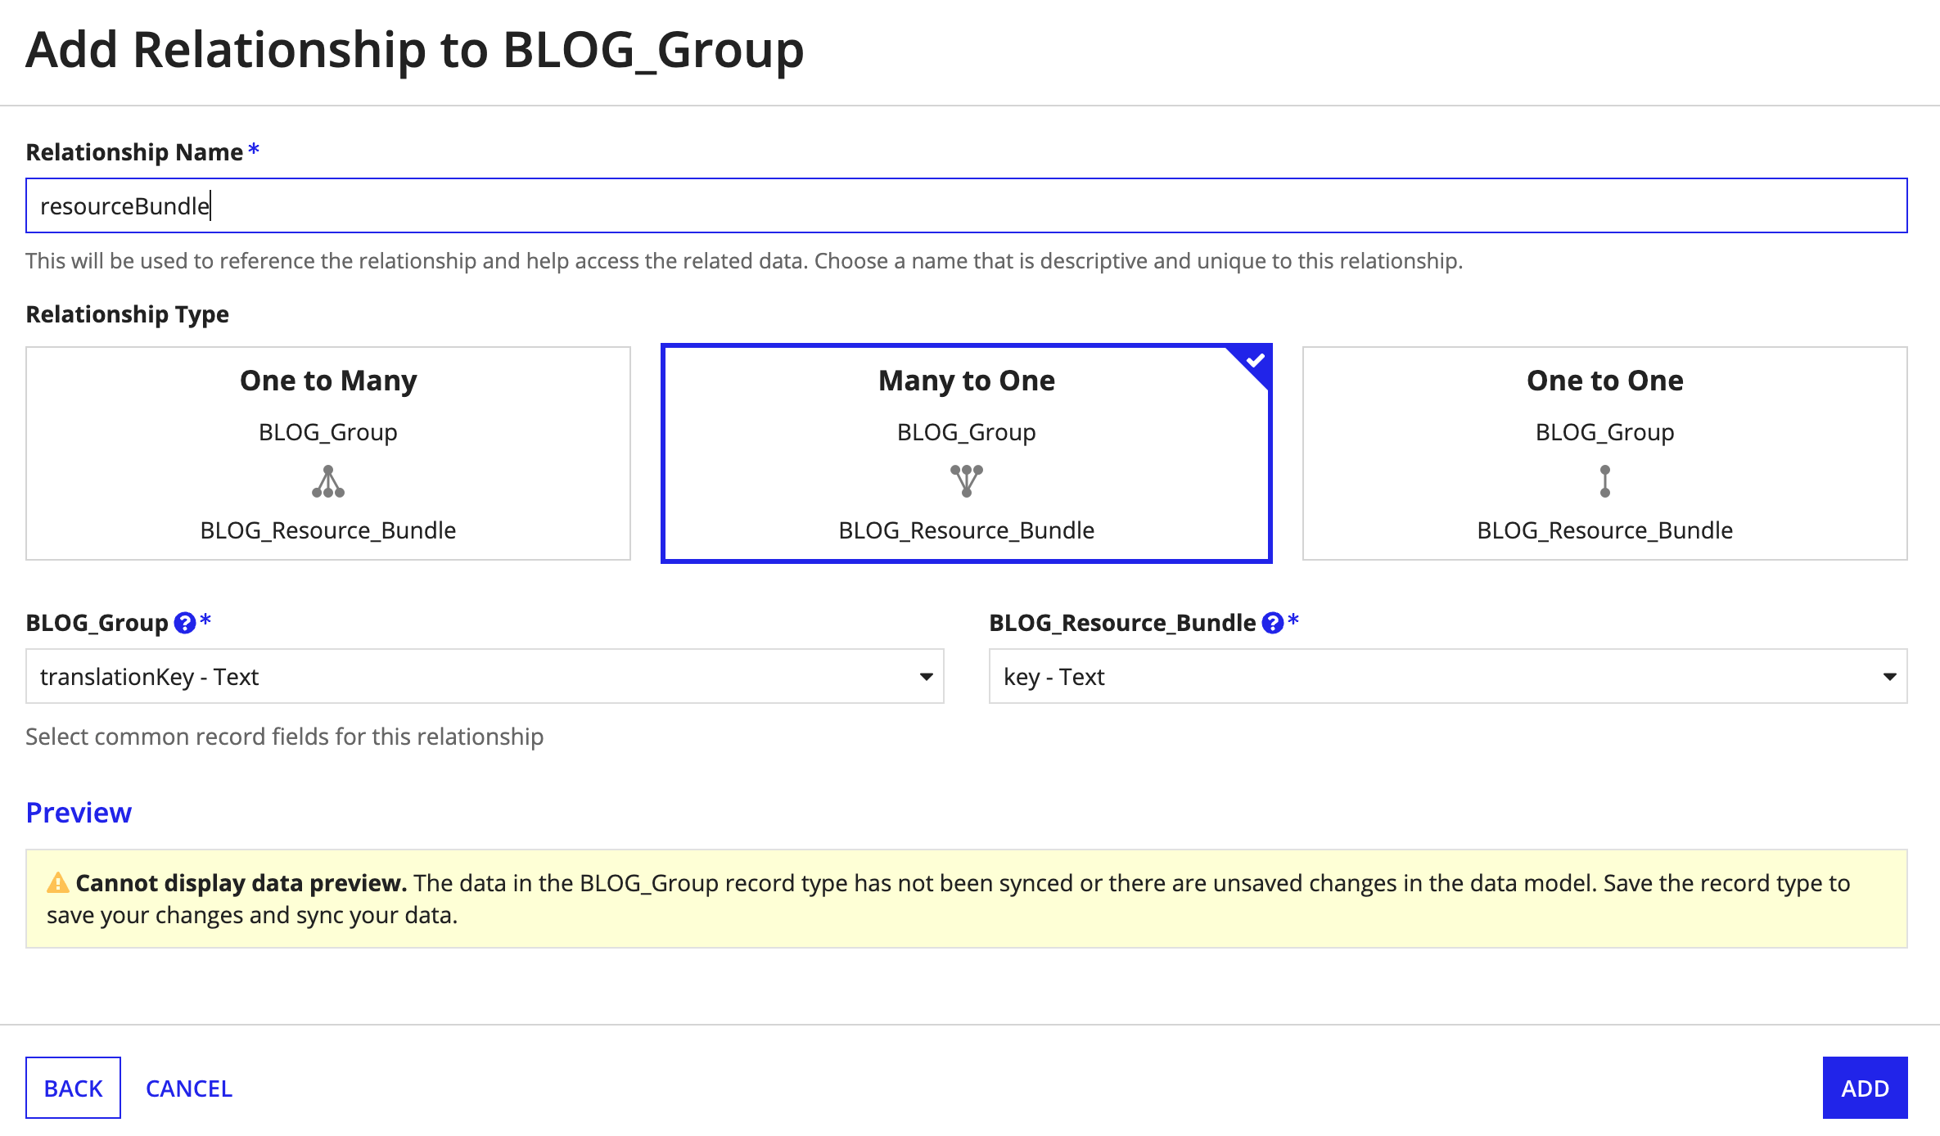Select the Many to One relationship card

click(x=966, y=453)
